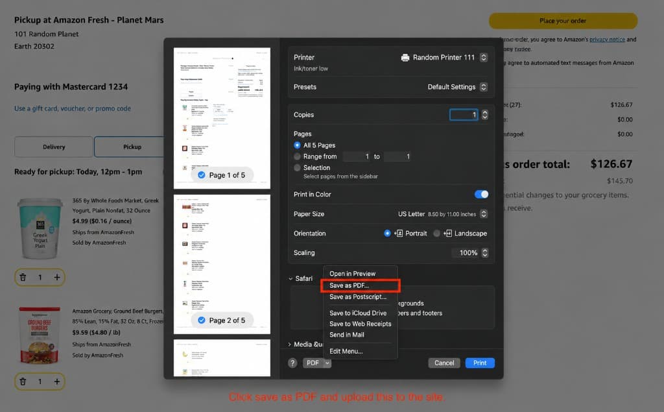Toggle the Page 1 of 5 checkmark
Viewport: 664px width, 412px height.
tap(202, 175)
